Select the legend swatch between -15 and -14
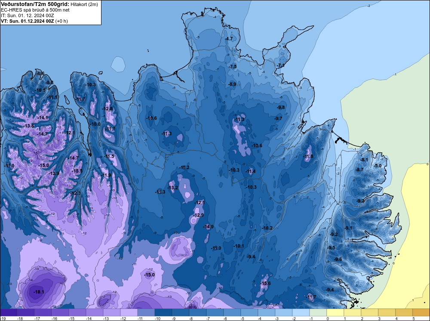Viewport: 430px width, 321px height. (77, 312)
